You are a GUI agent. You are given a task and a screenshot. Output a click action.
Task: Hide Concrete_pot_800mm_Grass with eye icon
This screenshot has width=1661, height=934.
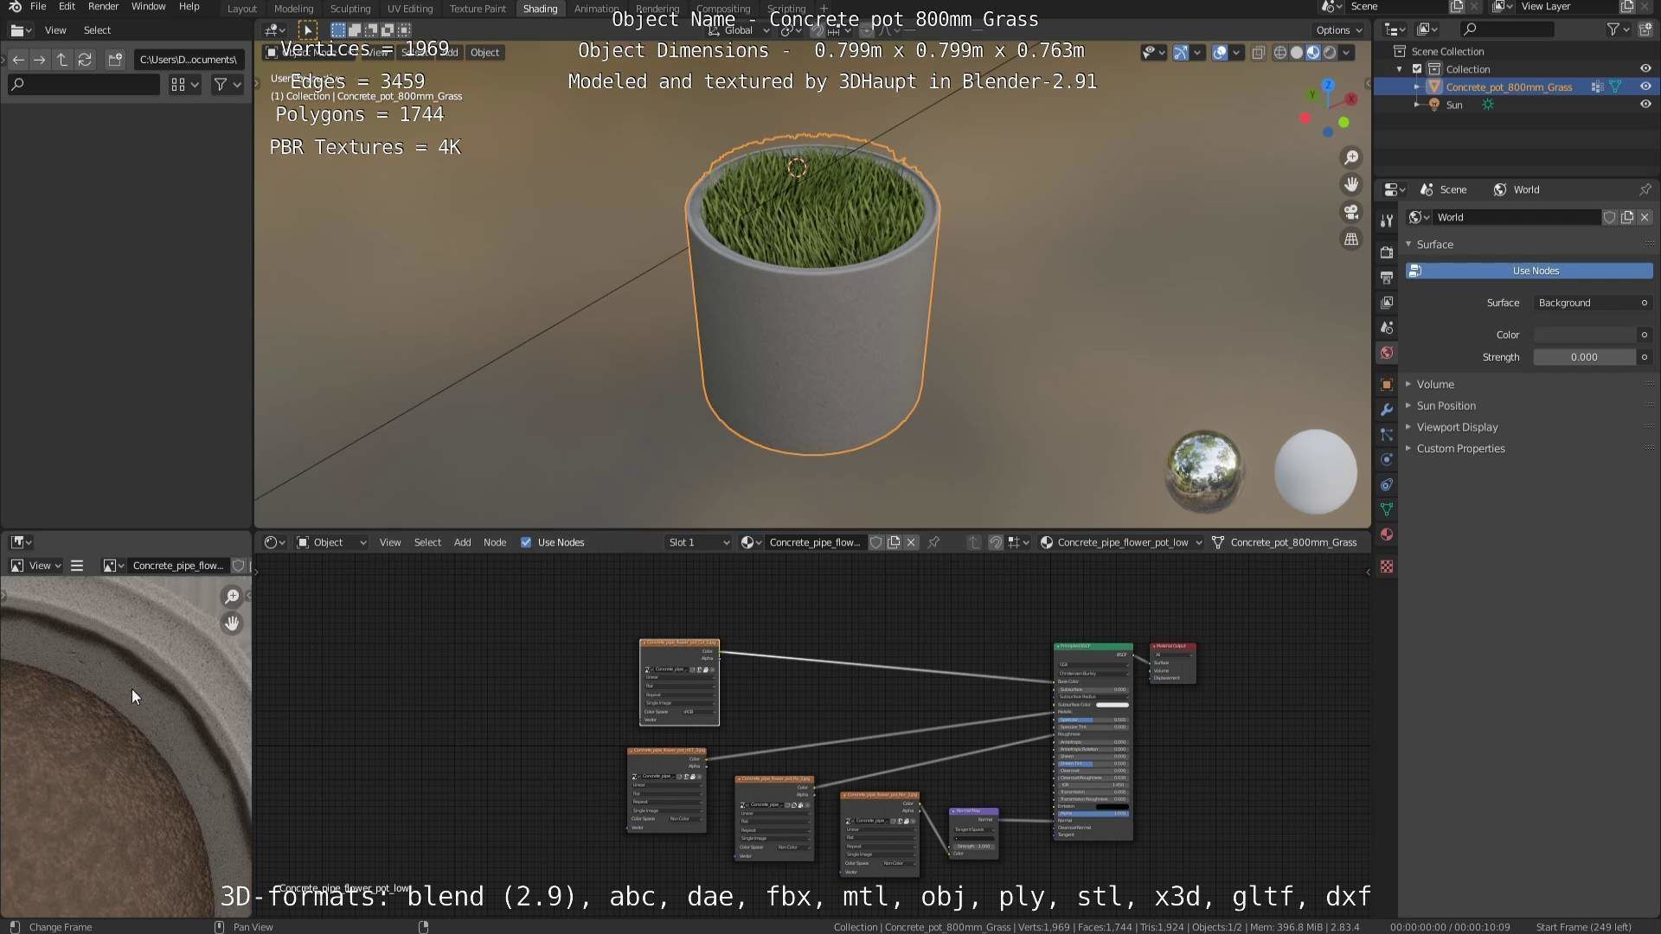(1645, 86)
